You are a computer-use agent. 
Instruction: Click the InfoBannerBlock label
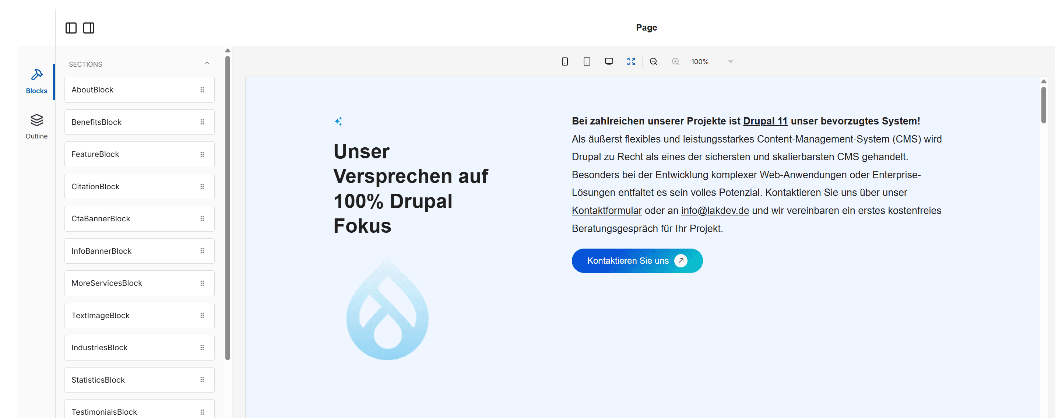pyautogui.click(x=101, y=251)
